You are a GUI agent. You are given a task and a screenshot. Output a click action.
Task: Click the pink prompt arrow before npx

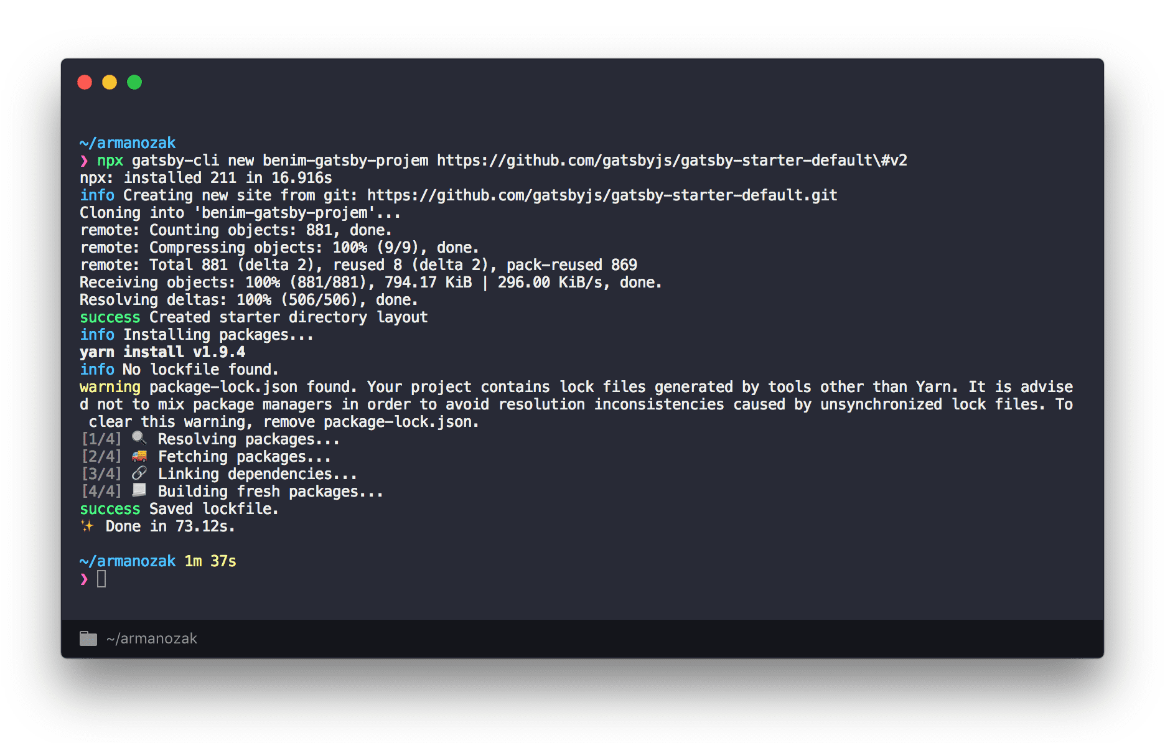pos(84,161)
